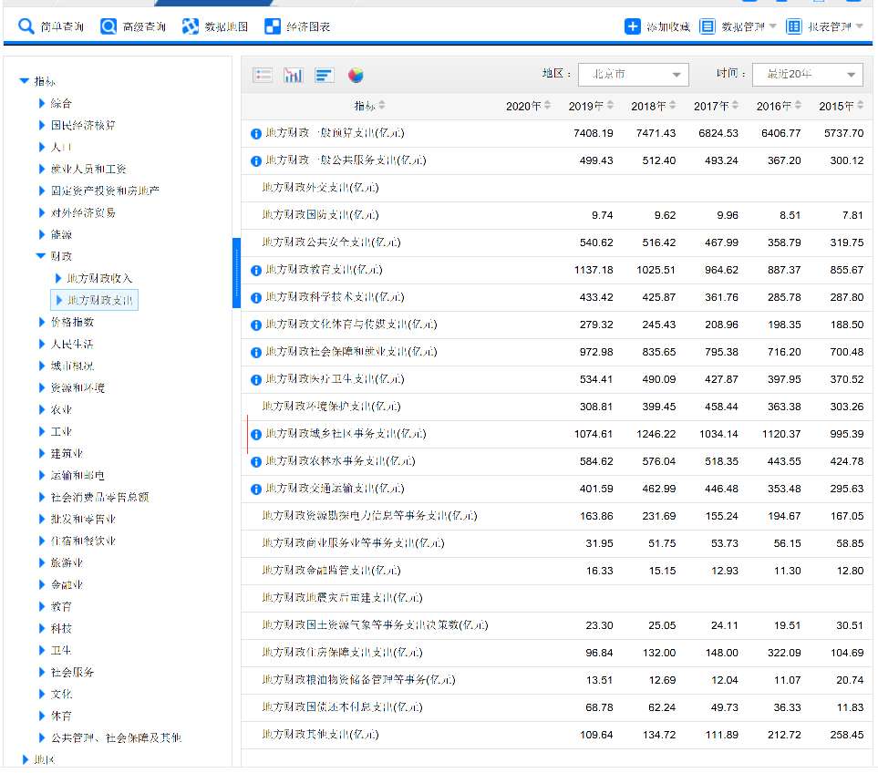Show info for 地方财政医疗卫生支出
The height and width of the screenshot is (773, 878).
pyautogui.click(x=256, y=380)
